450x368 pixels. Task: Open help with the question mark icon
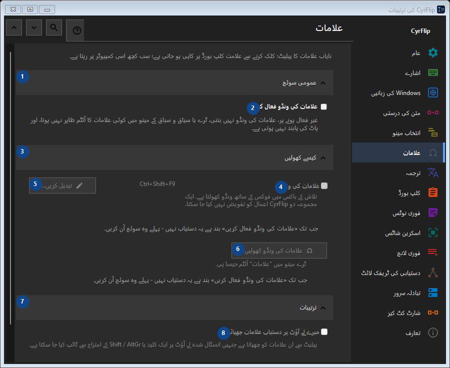(x=76, y=30)
